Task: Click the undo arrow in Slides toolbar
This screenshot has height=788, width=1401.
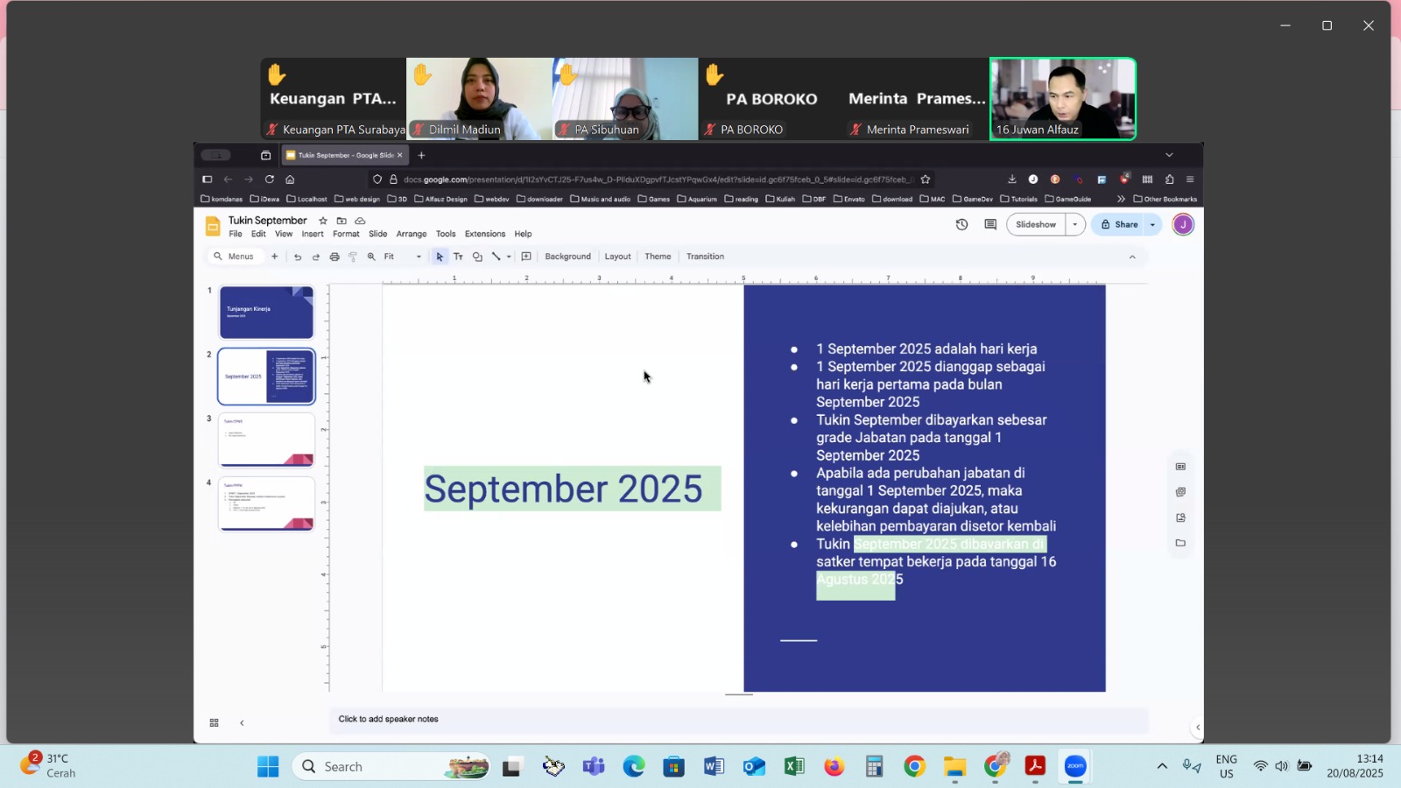Action: tap(298, 257)
